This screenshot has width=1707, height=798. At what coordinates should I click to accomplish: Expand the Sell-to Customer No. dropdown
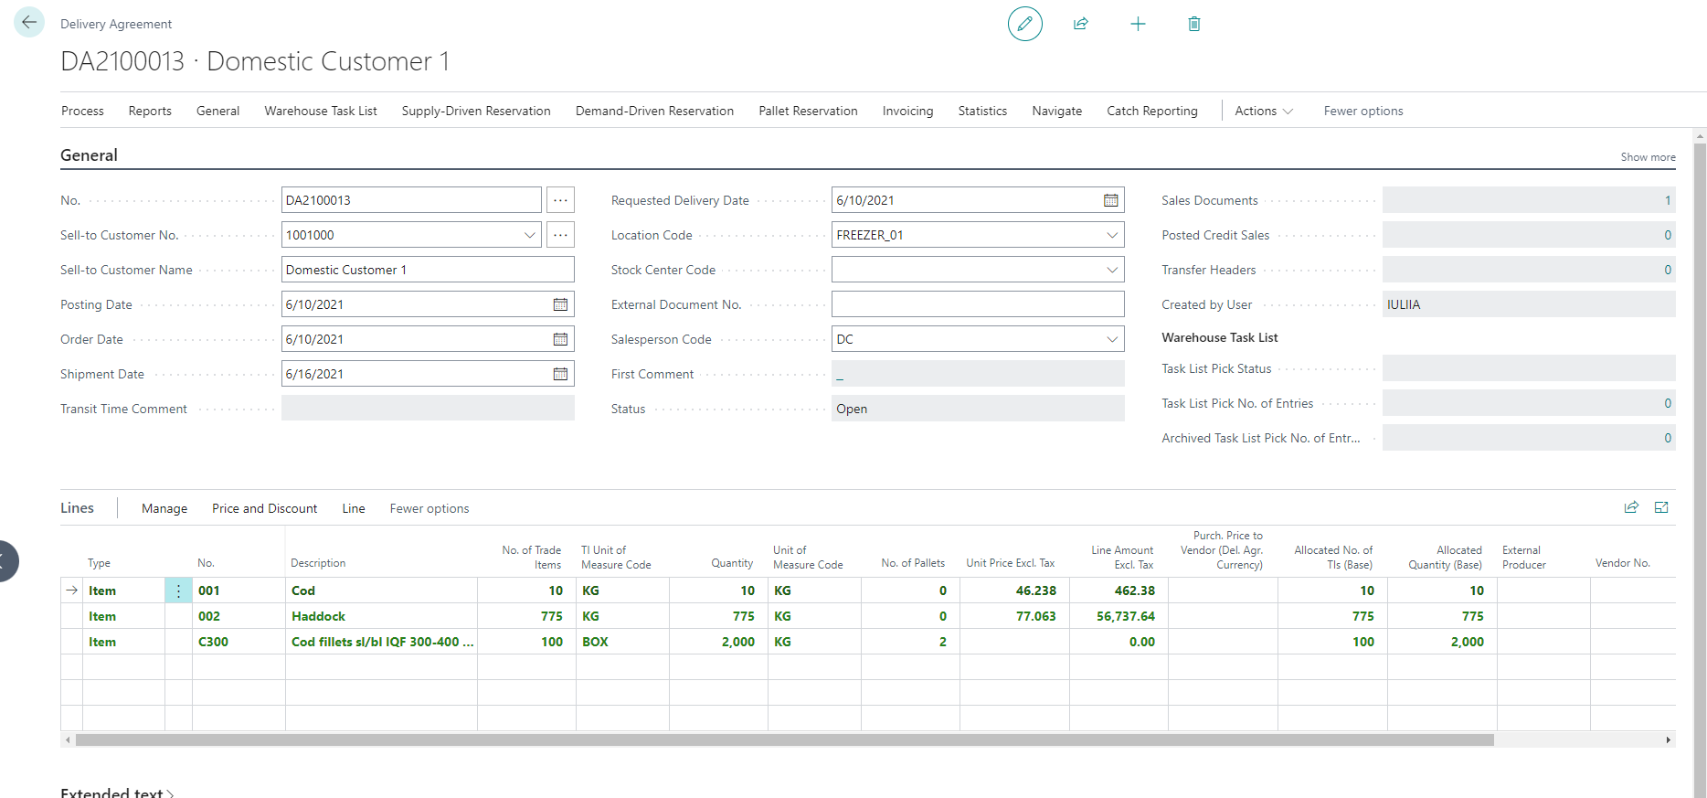(529, 235)
